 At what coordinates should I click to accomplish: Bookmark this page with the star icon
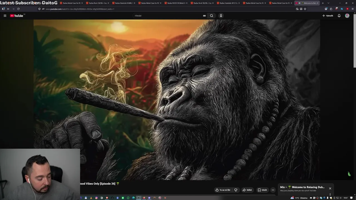tap(305, 9)
